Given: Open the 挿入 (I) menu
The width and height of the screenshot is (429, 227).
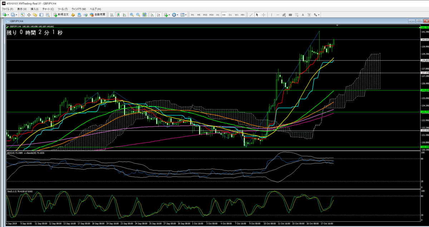Looking at the screenshot, I should pyautogui.click(x=35, y=9).
